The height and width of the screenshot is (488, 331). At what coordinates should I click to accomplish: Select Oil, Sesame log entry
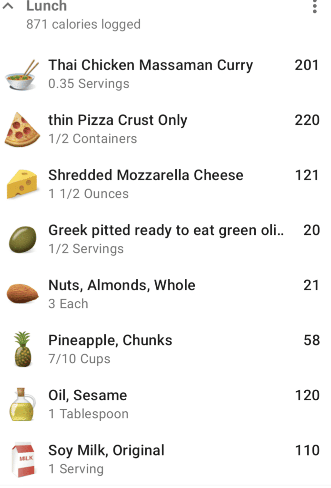166,404
